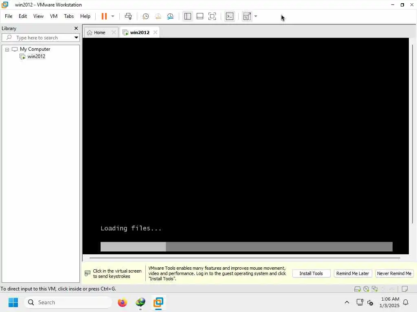Click Send Ctrl+Alt+Del toolbar icon
This screenshot has width=417, height=312.
(x=128, y=16)
